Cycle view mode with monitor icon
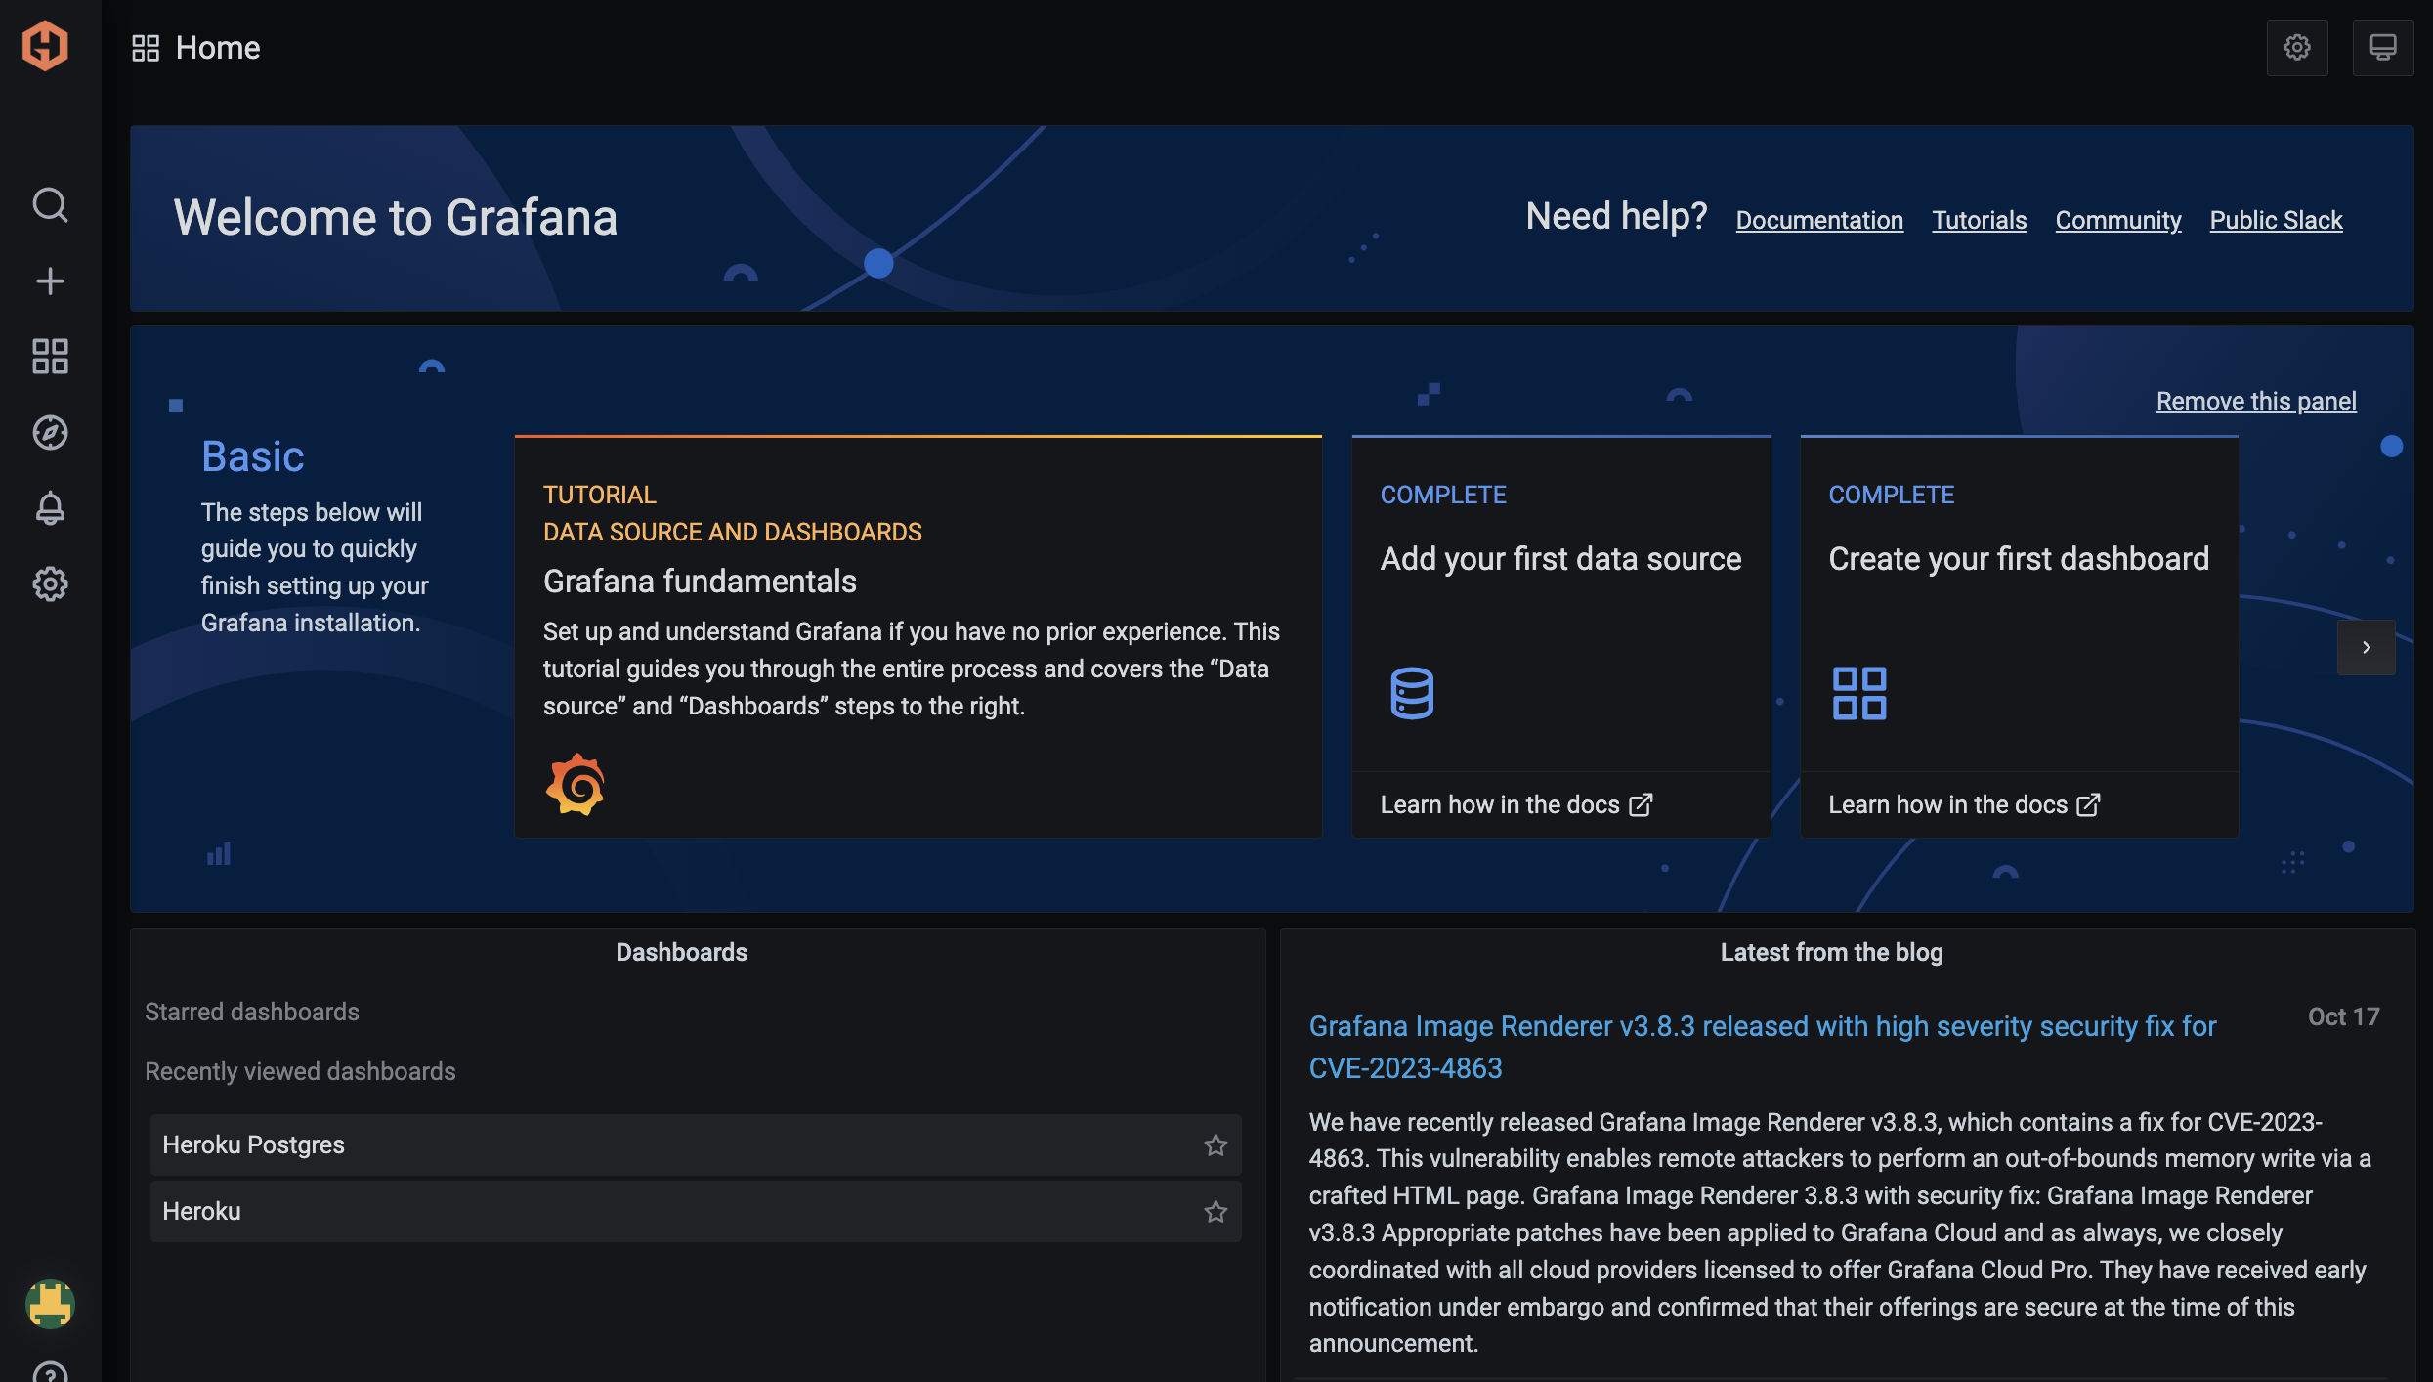The height and width of the screenshot is (1382, 2433). pyautogui.click(x=2383, y=47)
